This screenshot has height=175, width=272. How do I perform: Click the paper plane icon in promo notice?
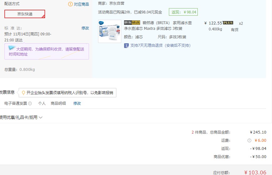12,47
